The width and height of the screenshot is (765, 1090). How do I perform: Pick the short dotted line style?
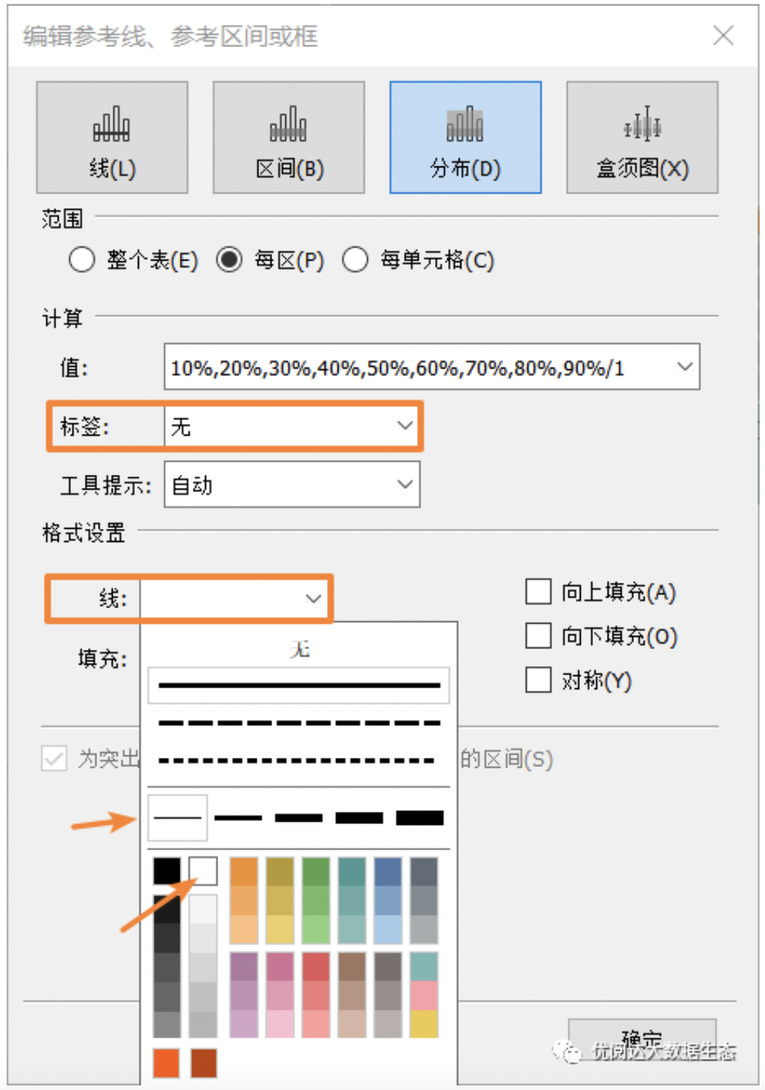coord(298,761)
